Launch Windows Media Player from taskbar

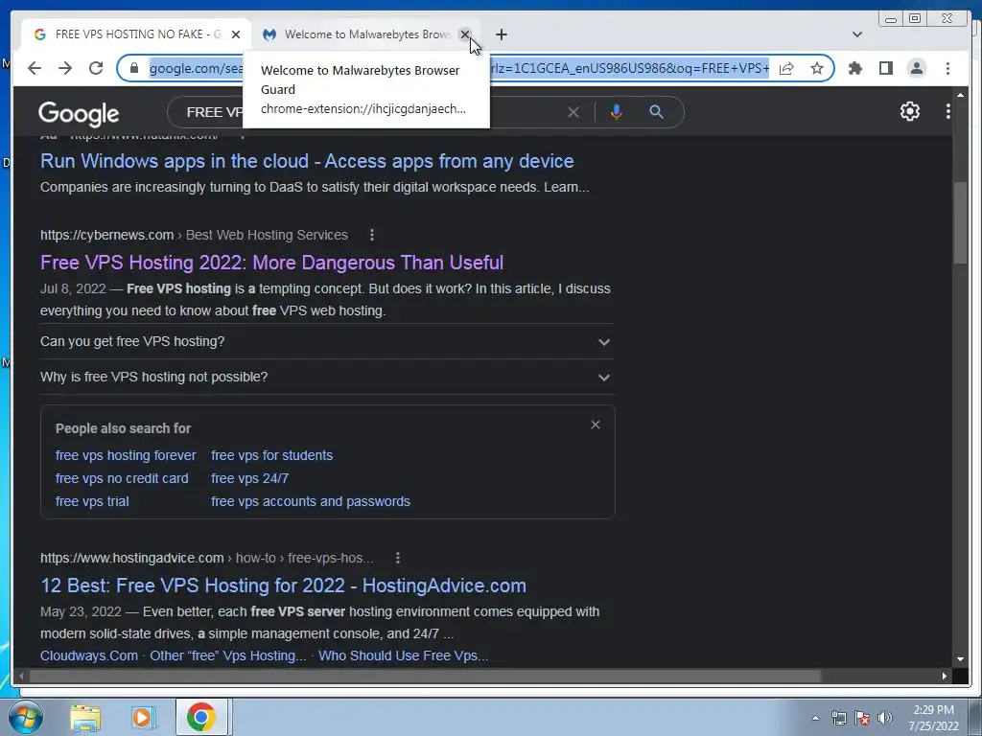tap(143, 717)
